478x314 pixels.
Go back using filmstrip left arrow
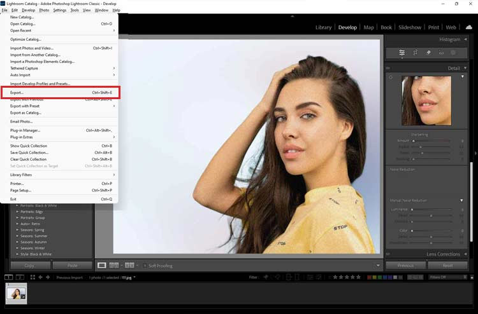pos(40,277)
